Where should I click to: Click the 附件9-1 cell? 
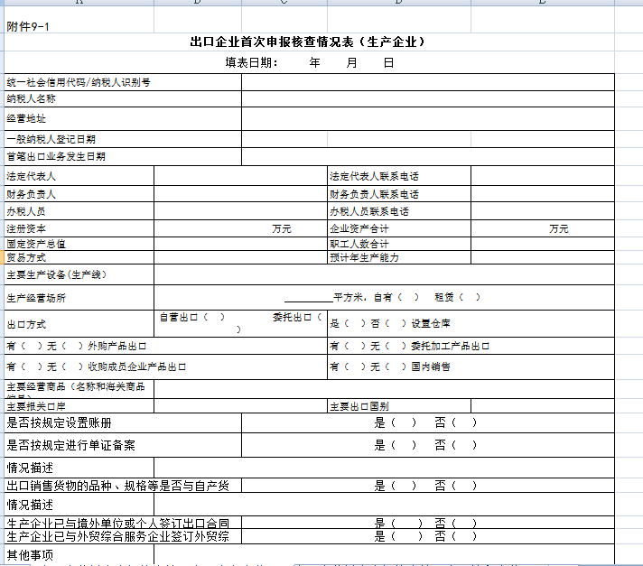tap(28, 26)
